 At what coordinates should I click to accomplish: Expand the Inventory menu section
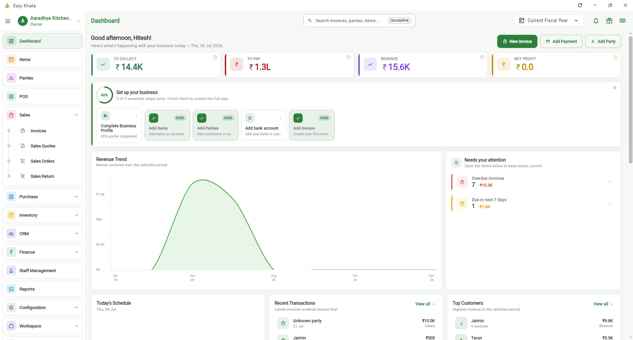coord(76,215)
